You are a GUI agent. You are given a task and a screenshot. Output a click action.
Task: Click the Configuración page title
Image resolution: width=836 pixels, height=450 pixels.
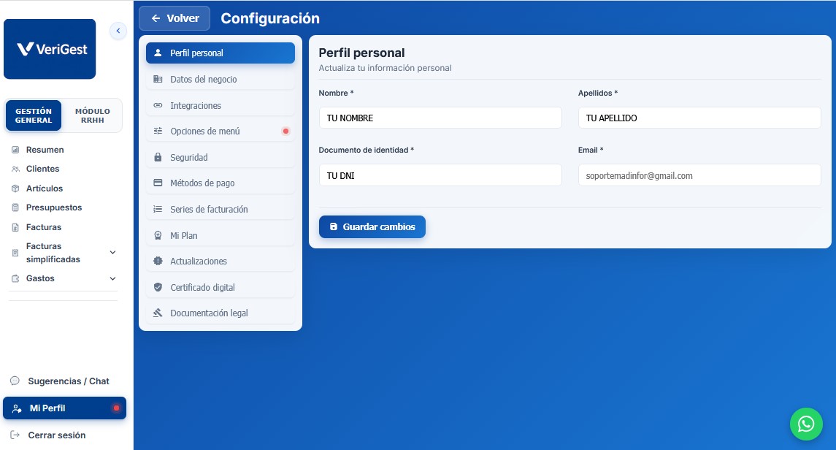tap(270, 18)
